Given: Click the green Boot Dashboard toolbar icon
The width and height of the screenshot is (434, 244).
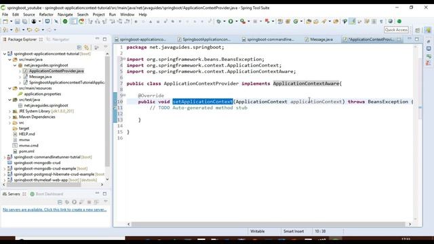Looking at the screenshot, I should (x=65, y=21).
